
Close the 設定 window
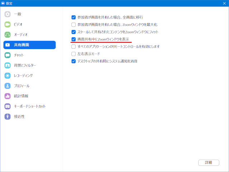(x=224, y=3)
